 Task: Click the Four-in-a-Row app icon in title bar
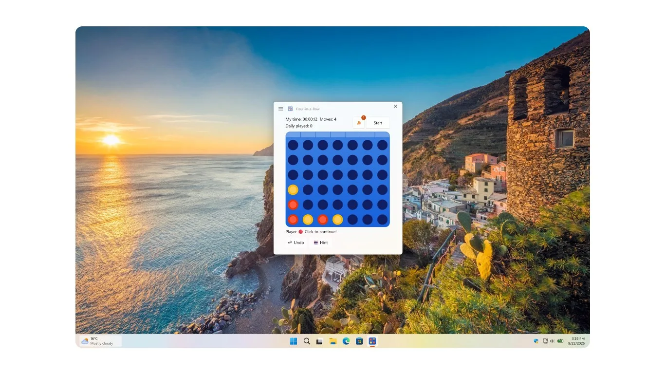(x=291, y=109)
